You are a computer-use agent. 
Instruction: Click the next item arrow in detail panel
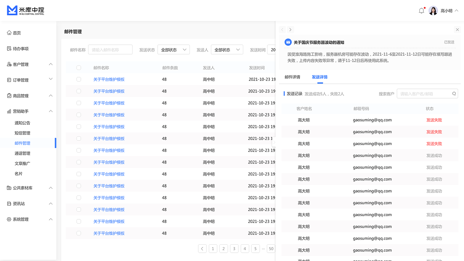[290, 30]
